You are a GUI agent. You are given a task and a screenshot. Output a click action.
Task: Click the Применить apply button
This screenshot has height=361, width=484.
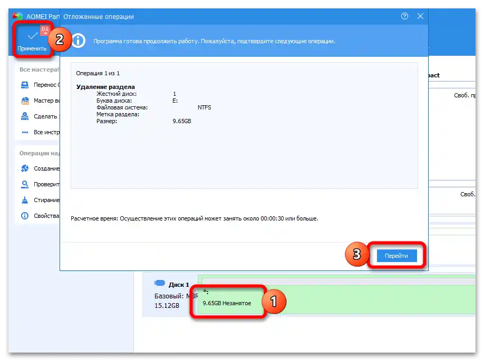(32, 41)
